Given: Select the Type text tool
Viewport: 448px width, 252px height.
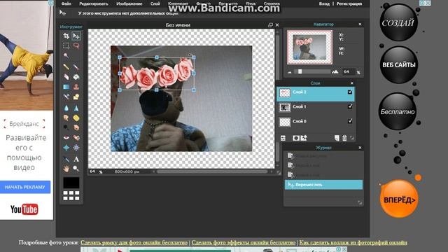Looking at the screenshot, I should point(76,159).
